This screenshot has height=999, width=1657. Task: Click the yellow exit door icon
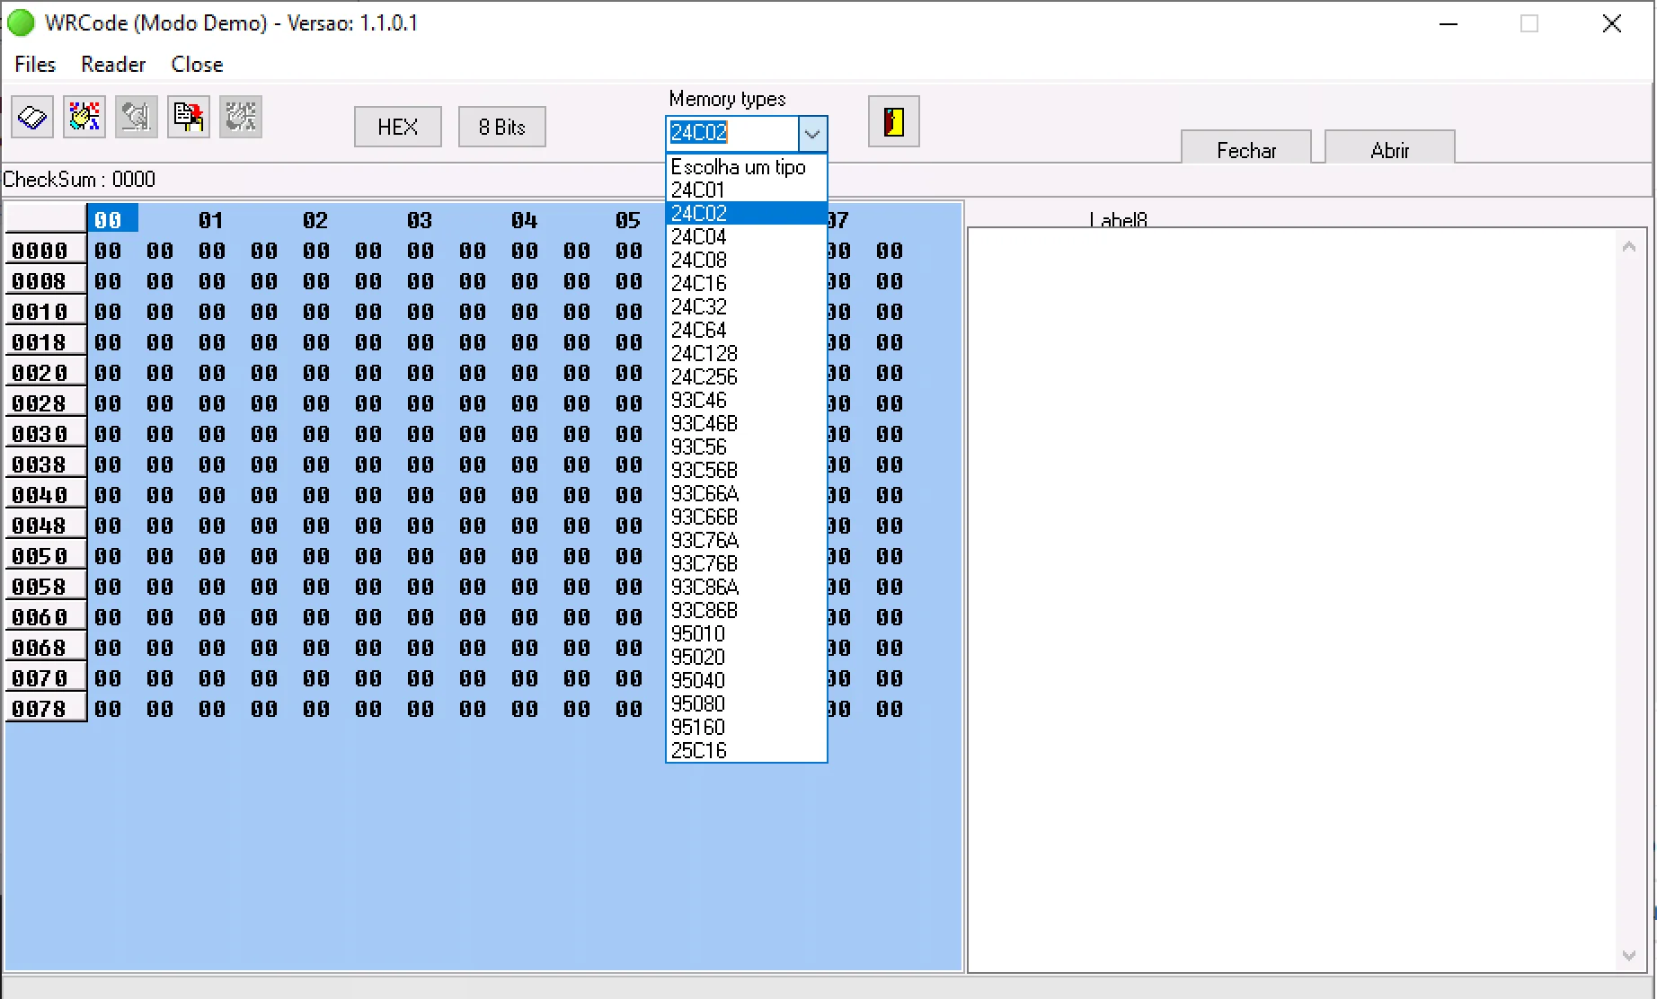(x=893, y=121)
